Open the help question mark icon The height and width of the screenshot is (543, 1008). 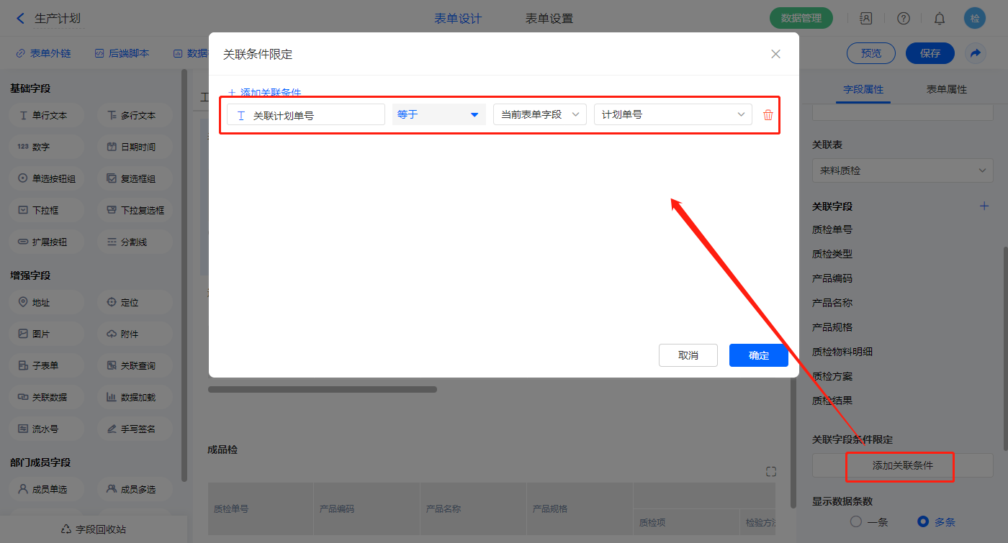coord(903,19)
